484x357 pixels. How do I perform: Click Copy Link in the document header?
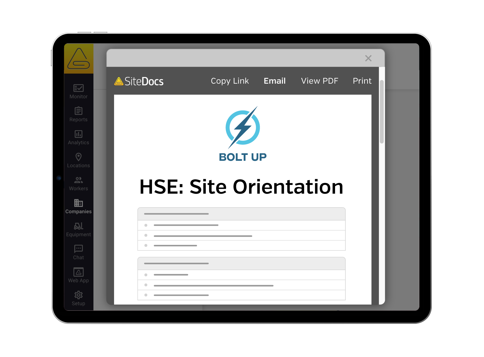(x=230, y=81)
